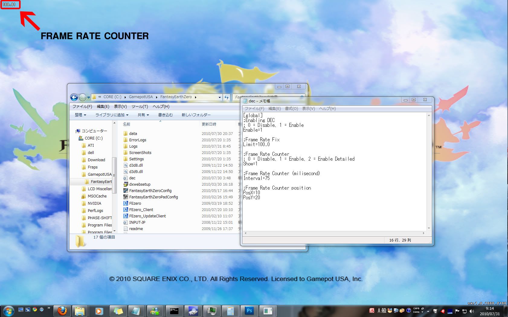
Task: Open Windows Explorer taskbar icon
Action: pyautogui.click(x=80, y=311)
